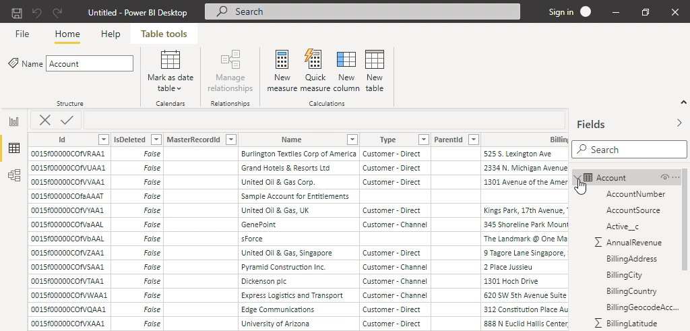Click the New table icon
Screen dimensions: 690x331
[x=375, y=59]
